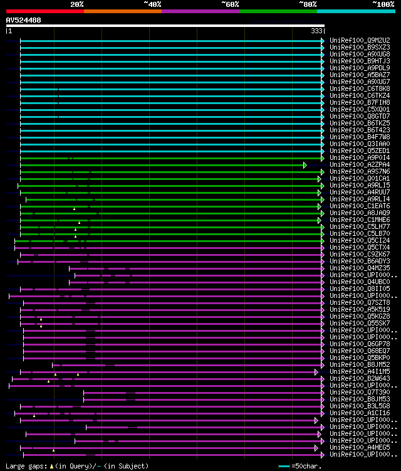Select the UniRef100_C6T8K8 label

360,88
